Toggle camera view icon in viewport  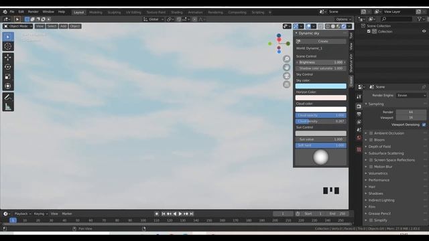[286, 76]
